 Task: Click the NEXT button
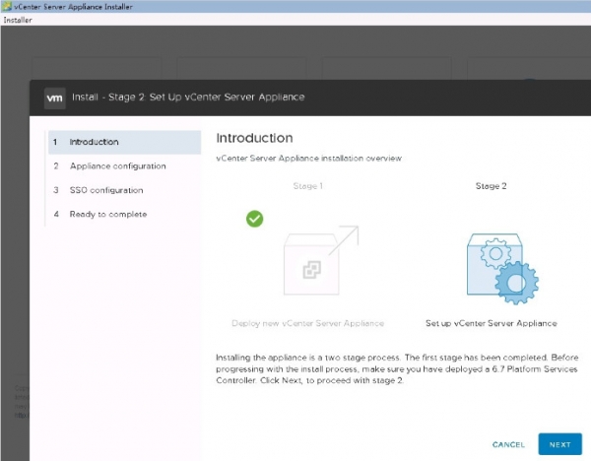pyautogui.click(x=559, y=444)
